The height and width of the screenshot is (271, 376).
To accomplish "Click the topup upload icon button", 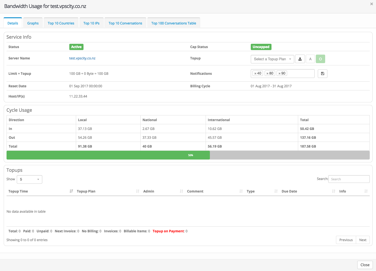I will (x=300, y=59).
